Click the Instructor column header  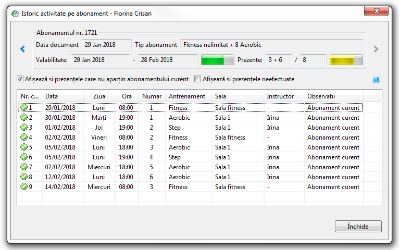coord(283,96)
